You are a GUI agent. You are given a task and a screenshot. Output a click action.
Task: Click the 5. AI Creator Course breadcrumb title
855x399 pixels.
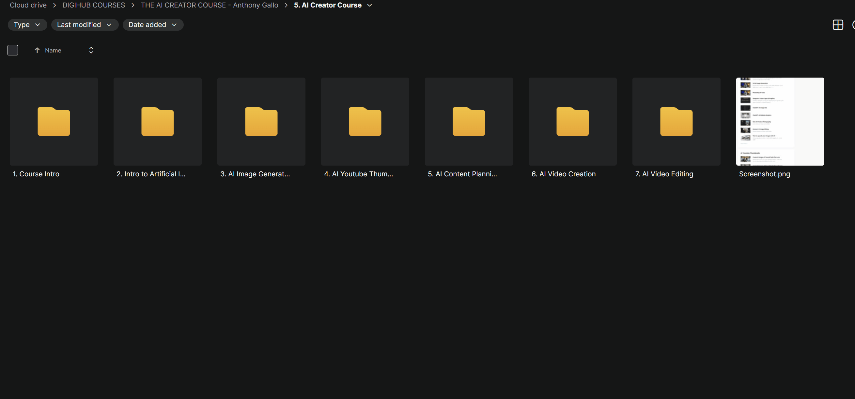pos(328,5)
